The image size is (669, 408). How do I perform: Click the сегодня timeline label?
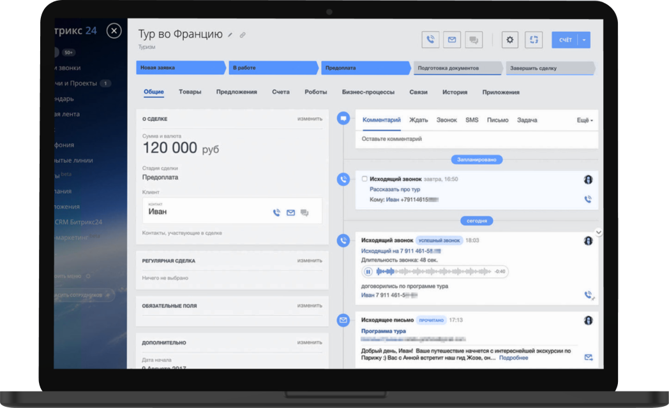point(477,221)
